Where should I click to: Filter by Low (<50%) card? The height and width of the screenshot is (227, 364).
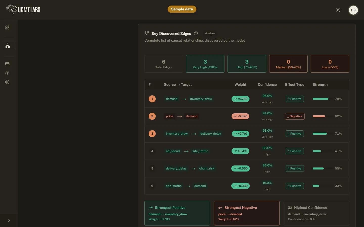click(330, 64)
